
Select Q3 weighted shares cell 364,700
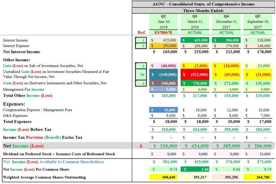(258, 177)
